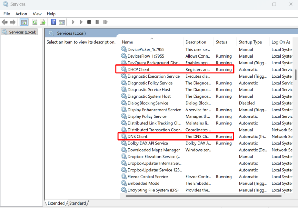This screenshot has height=208, width=298.
Task: Click the Forward arrow in toolbar
Action: click(13, 22)
